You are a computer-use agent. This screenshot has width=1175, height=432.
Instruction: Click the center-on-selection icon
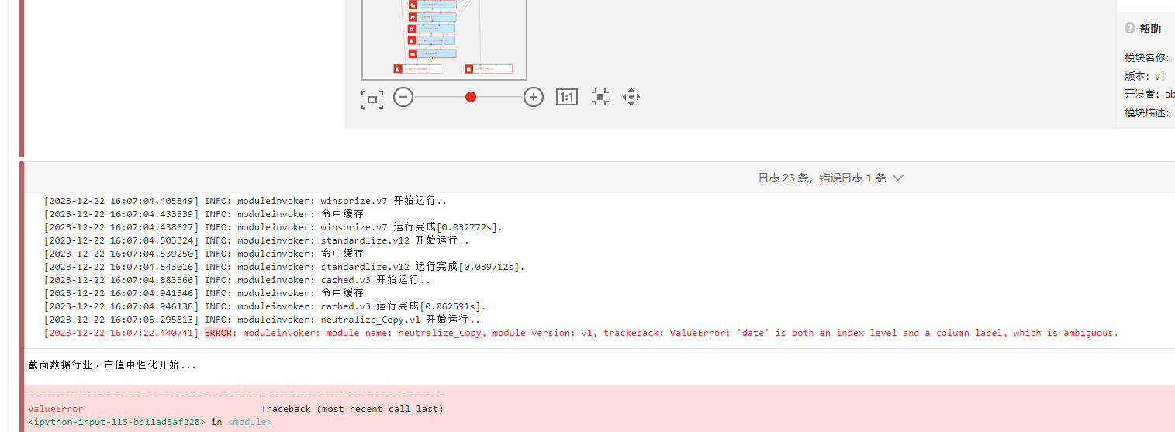[x=600, y=97]
